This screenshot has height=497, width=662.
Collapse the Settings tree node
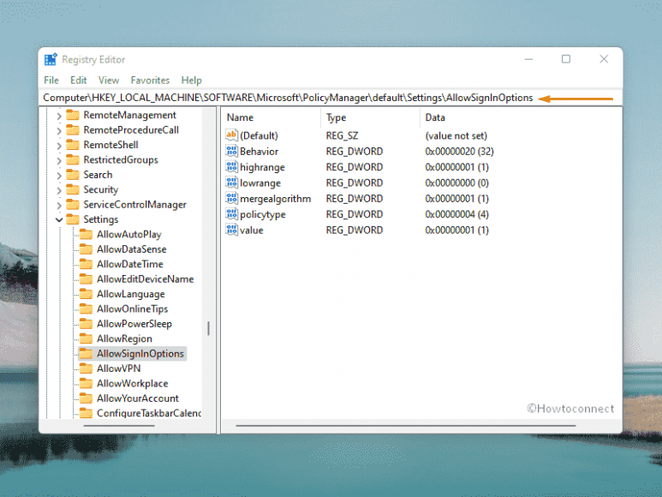(59, 220)
